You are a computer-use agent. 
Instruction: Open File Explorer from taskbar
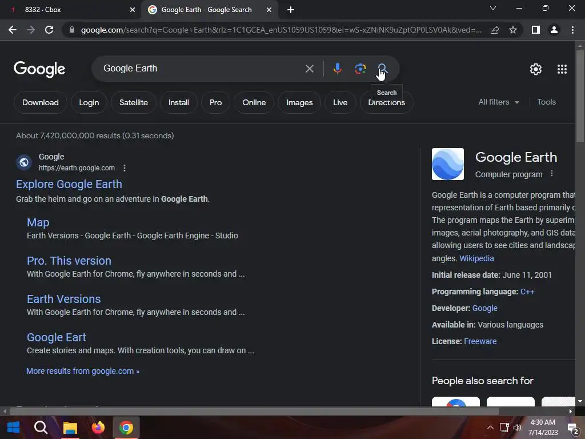(x=70, y=428)
